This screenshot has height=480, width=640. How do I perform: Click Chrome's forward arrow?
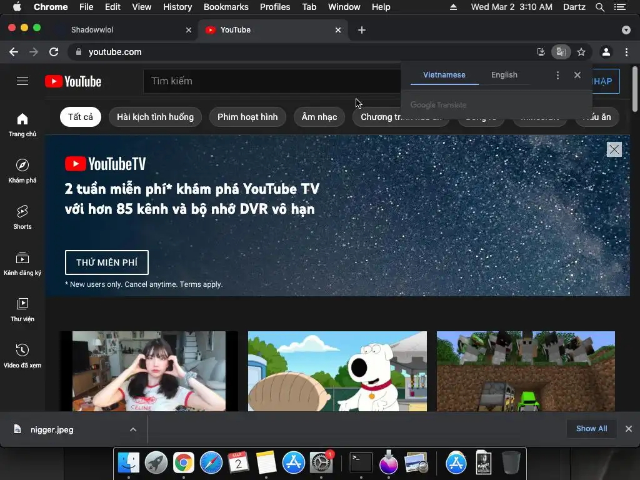[34, 52]
